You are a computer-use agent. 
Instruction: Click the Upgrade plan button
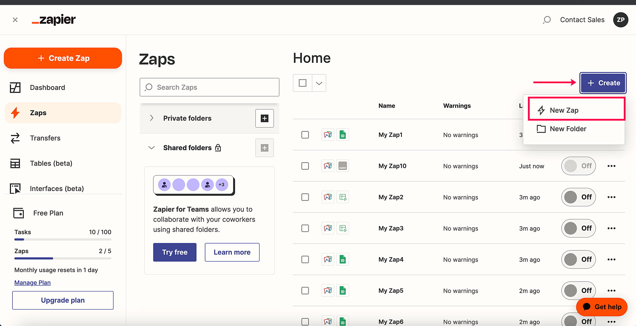pos(63,300)
